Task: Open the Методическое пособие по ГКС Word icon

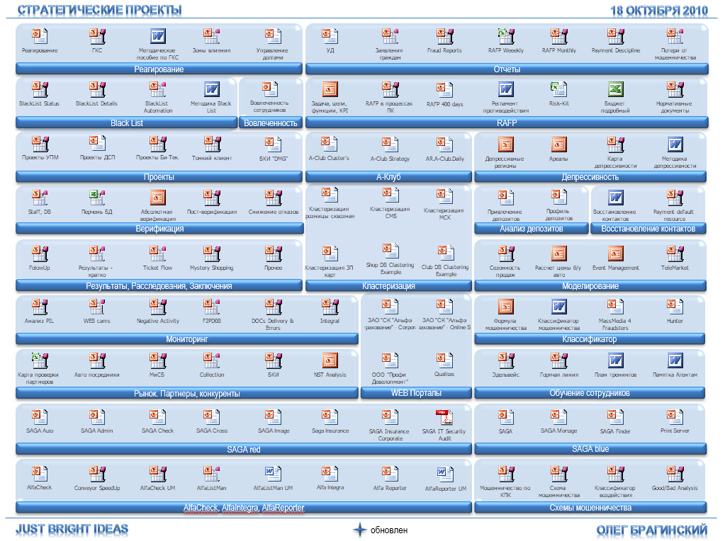Action: point(157,36)
